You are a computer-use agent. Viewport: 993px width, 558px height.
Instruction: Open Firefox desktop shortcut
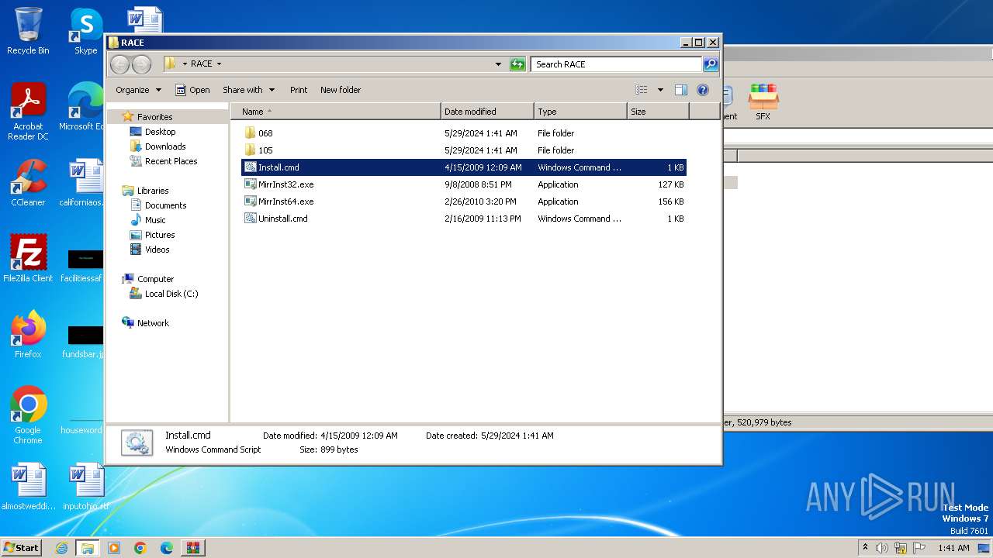point(28,335)
